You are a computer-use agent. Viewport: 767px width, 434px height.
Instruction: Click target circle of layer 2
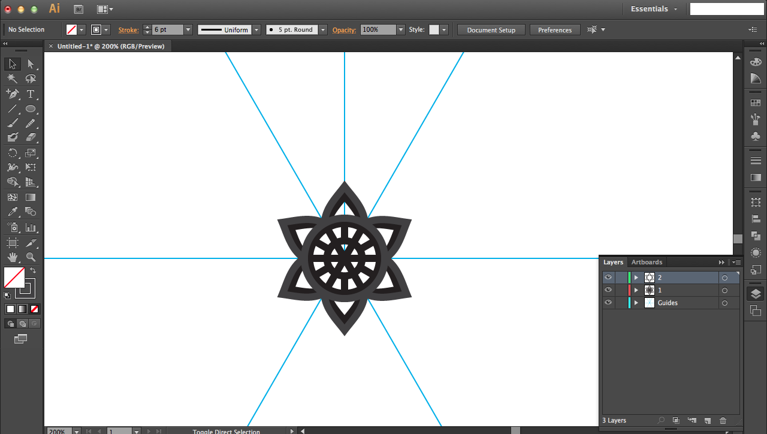724,278
